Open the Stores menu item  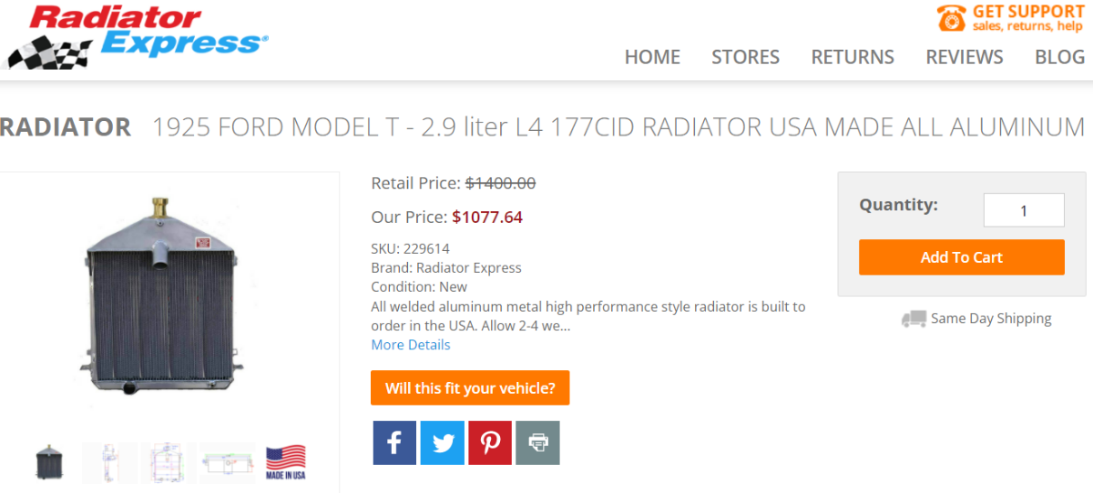tap(745, 56)
